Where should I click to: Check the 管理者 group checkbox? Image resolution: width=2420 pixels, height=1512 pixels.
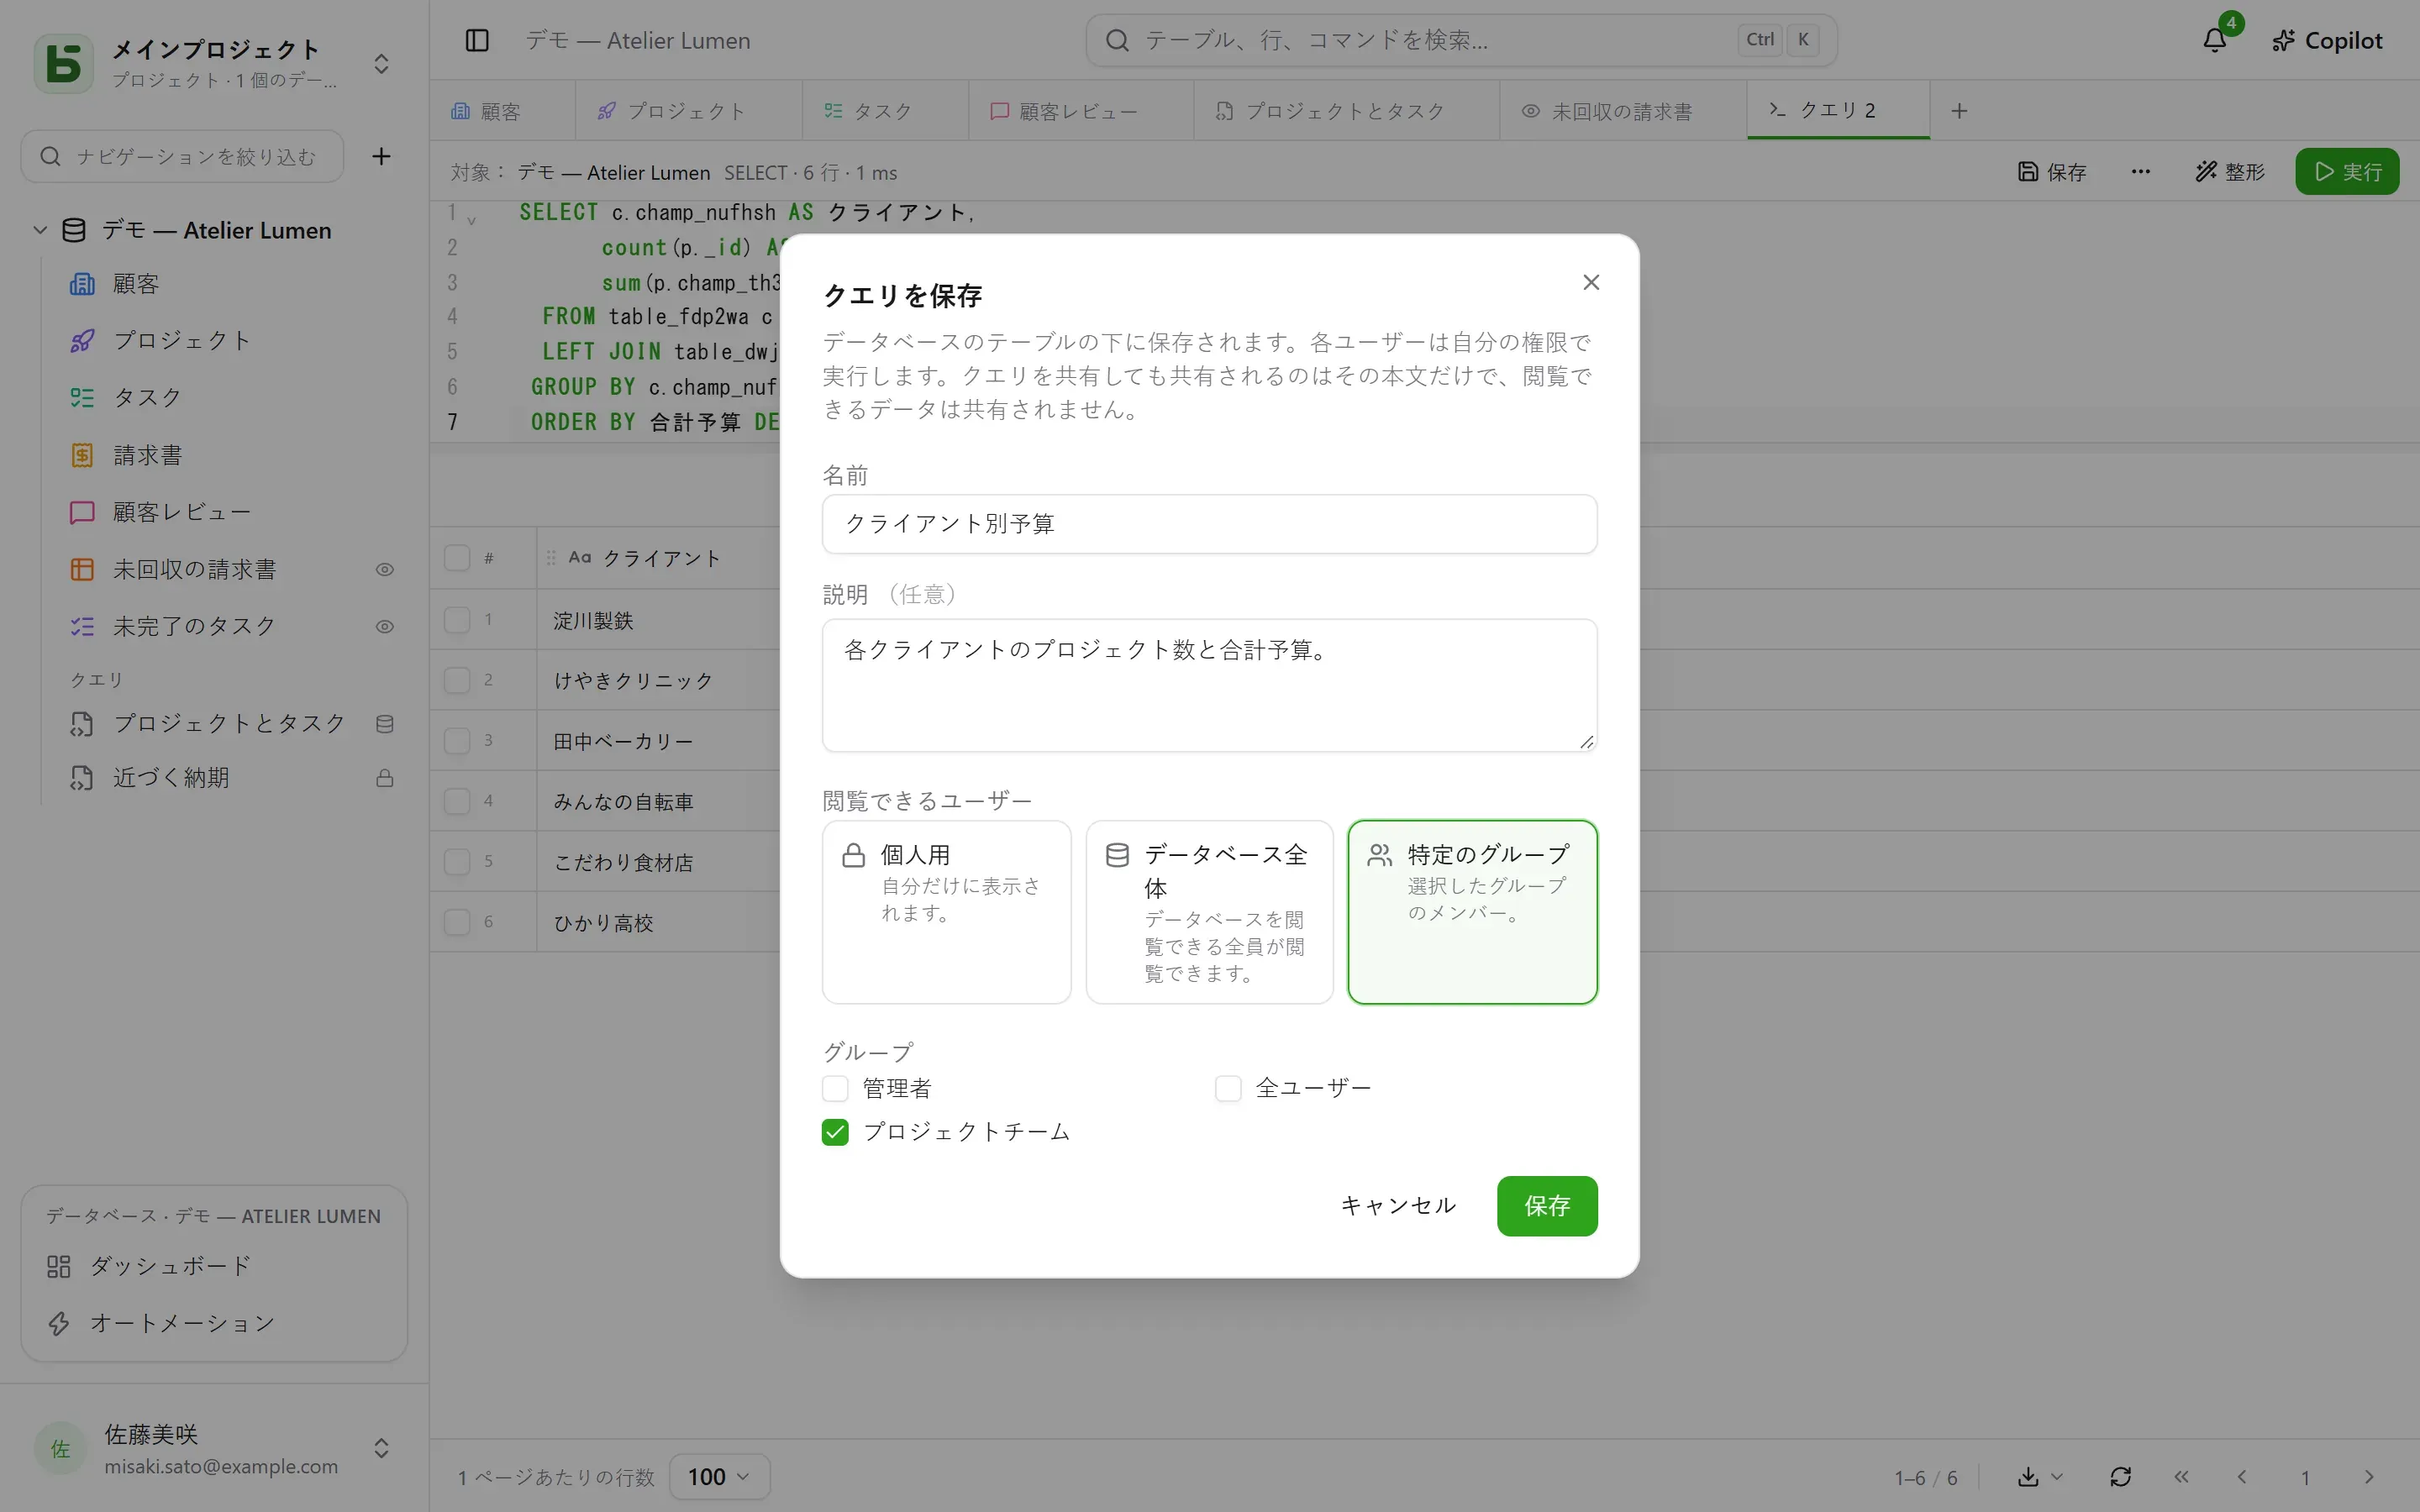835,1088
